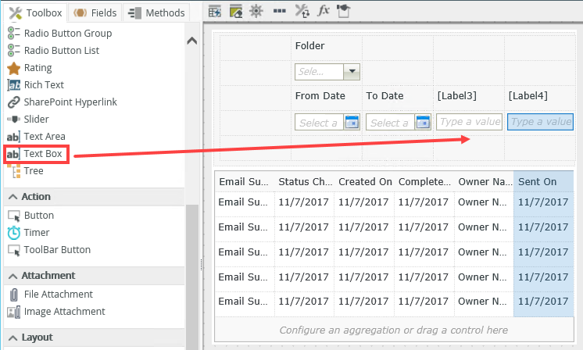Select the [Label3] label
Image resolution: width=583 pixels, height=350 pixels.
pyautogui.click(x=456, y=96)
